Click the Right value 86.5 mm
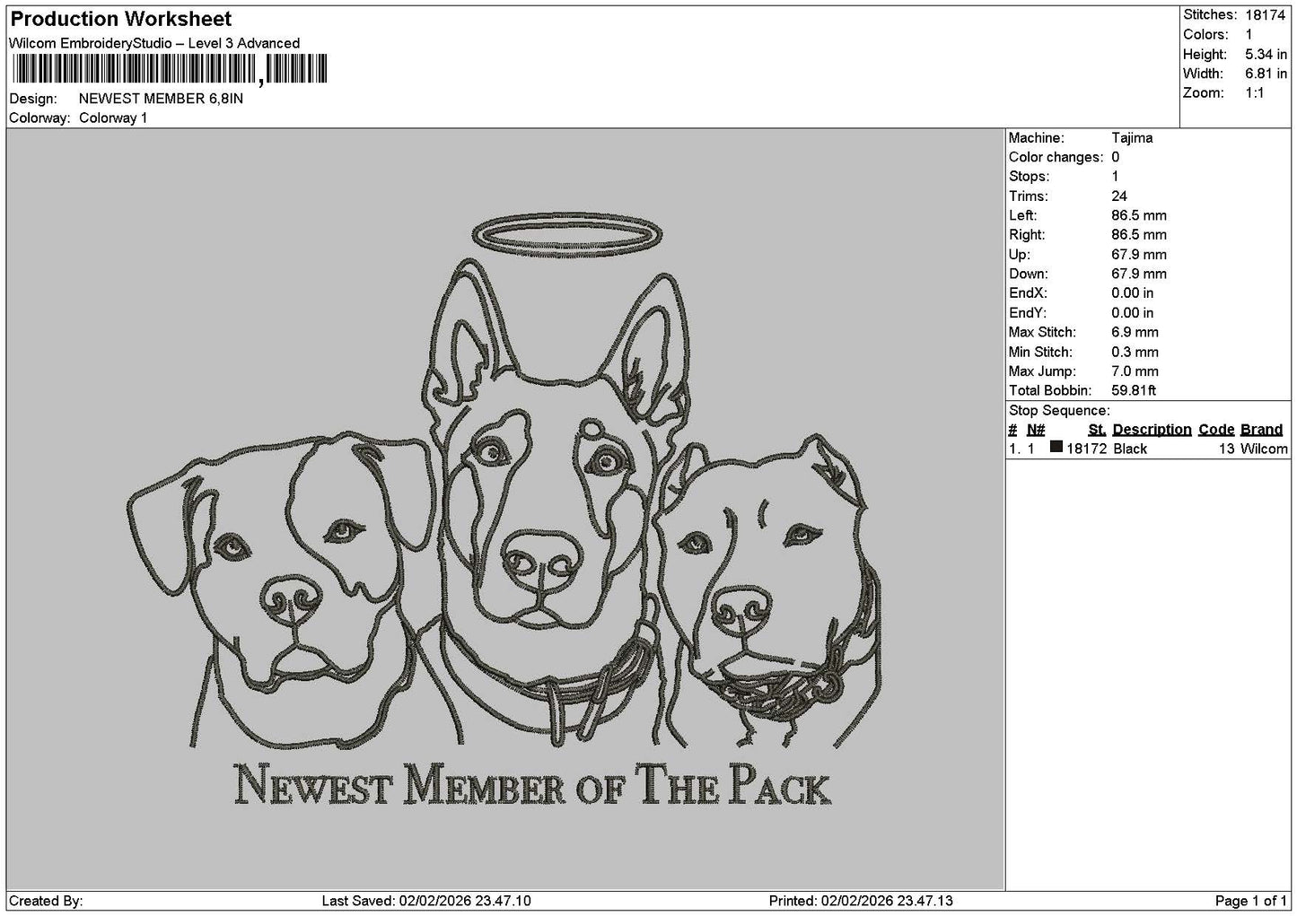The width and height of the screenshot is (1297, 916). pos(1139,235)
